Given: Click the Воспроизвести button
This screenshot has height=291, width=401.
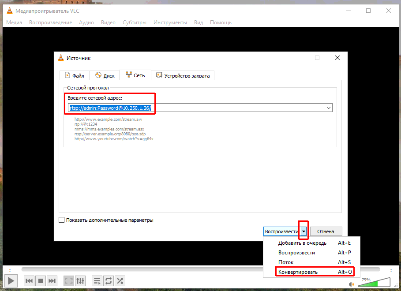Looking at the screenshot, I should [x=282, y=231].
